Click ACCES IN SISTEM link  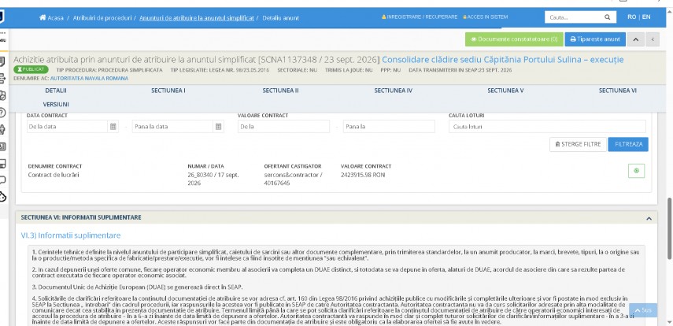(485, 17)
